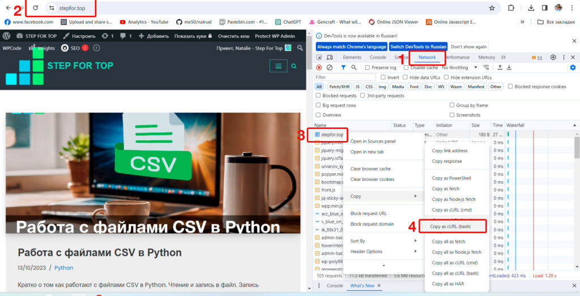Image resolution: width=580 pixels, height=296 pixels.
Task: Click the teal search icon in site header
Action: [x=294, y=66]
